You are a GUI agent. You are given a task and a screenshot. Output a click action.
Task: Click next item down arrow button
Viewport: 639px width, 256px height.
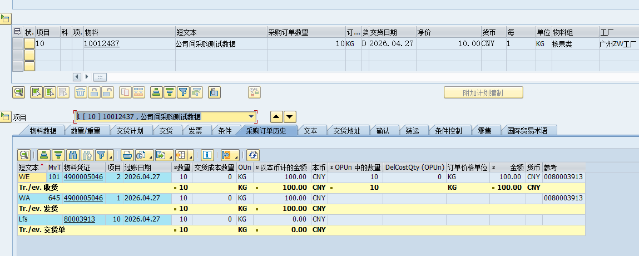(x=290, y=117)
